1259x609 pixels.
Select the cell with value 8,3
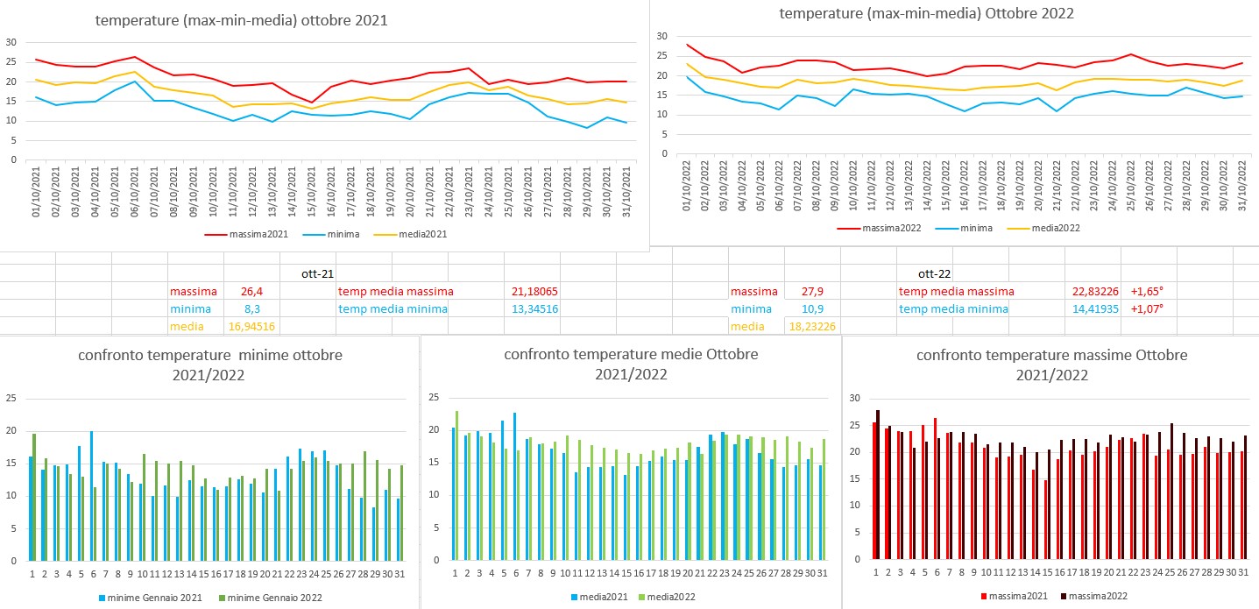pyautogui.click(x=251, y=308)
